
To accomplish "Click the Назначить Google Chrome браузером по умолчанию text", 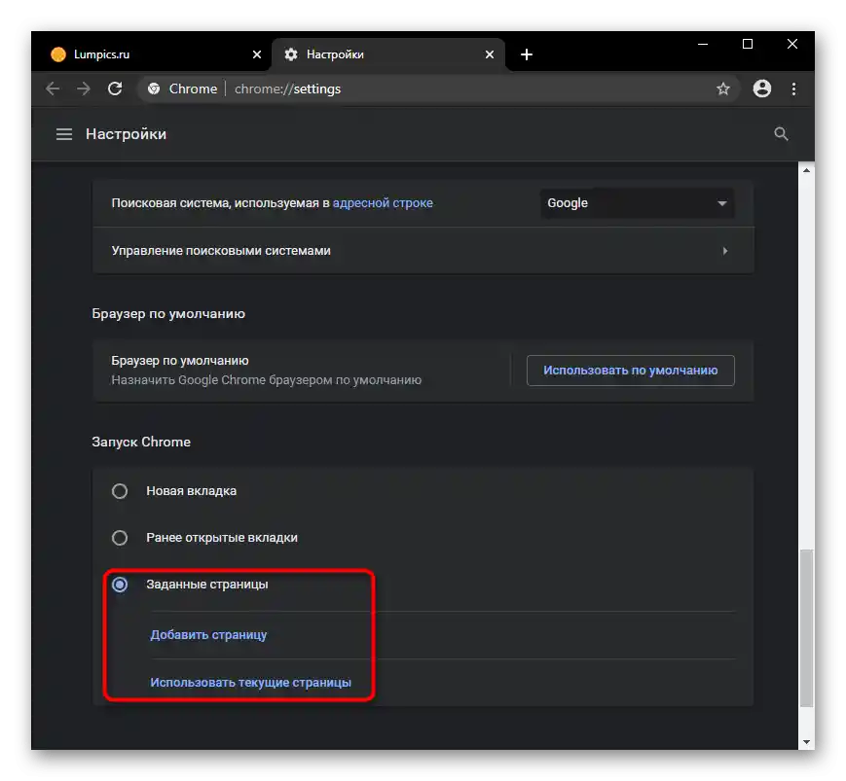I will (x=267, y=380).
